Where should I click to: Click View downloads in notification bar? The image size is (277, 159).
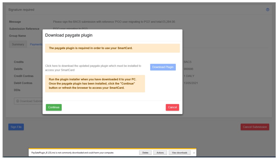coord(179,153)
